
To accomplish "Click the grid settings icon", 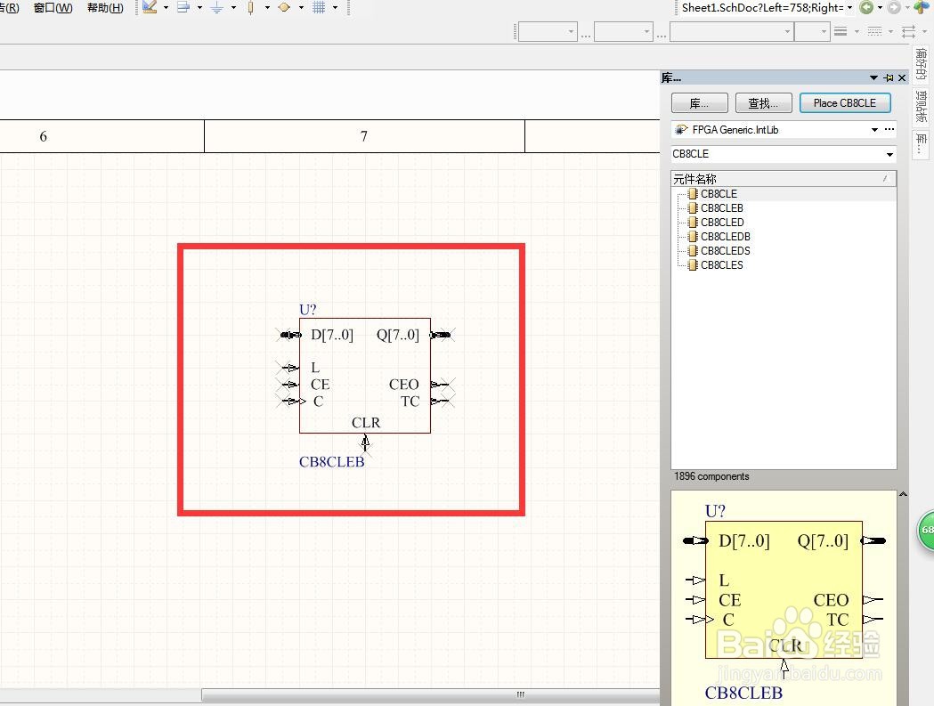I will [320, 8].
